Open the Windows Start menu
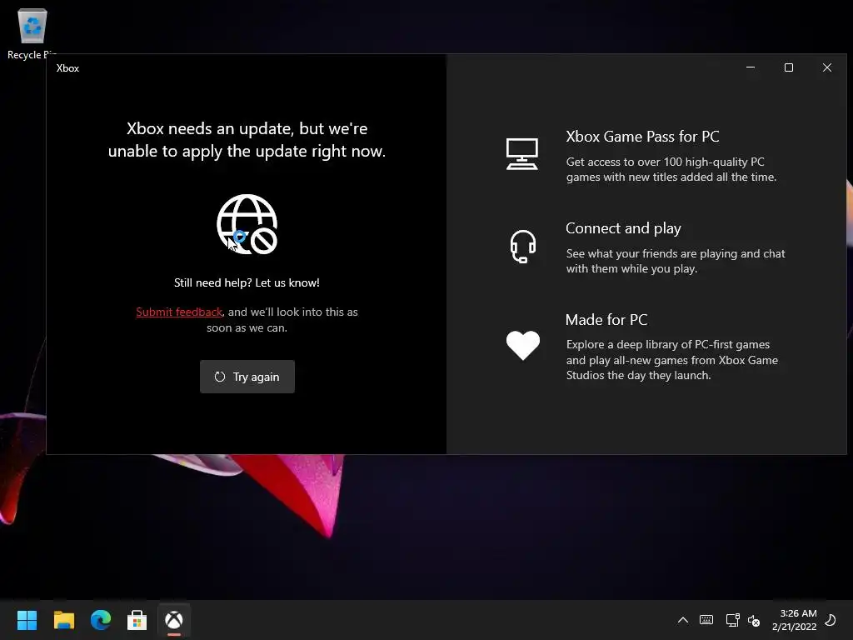This screenshot has height=640, width=853. (x=27, y=620)
